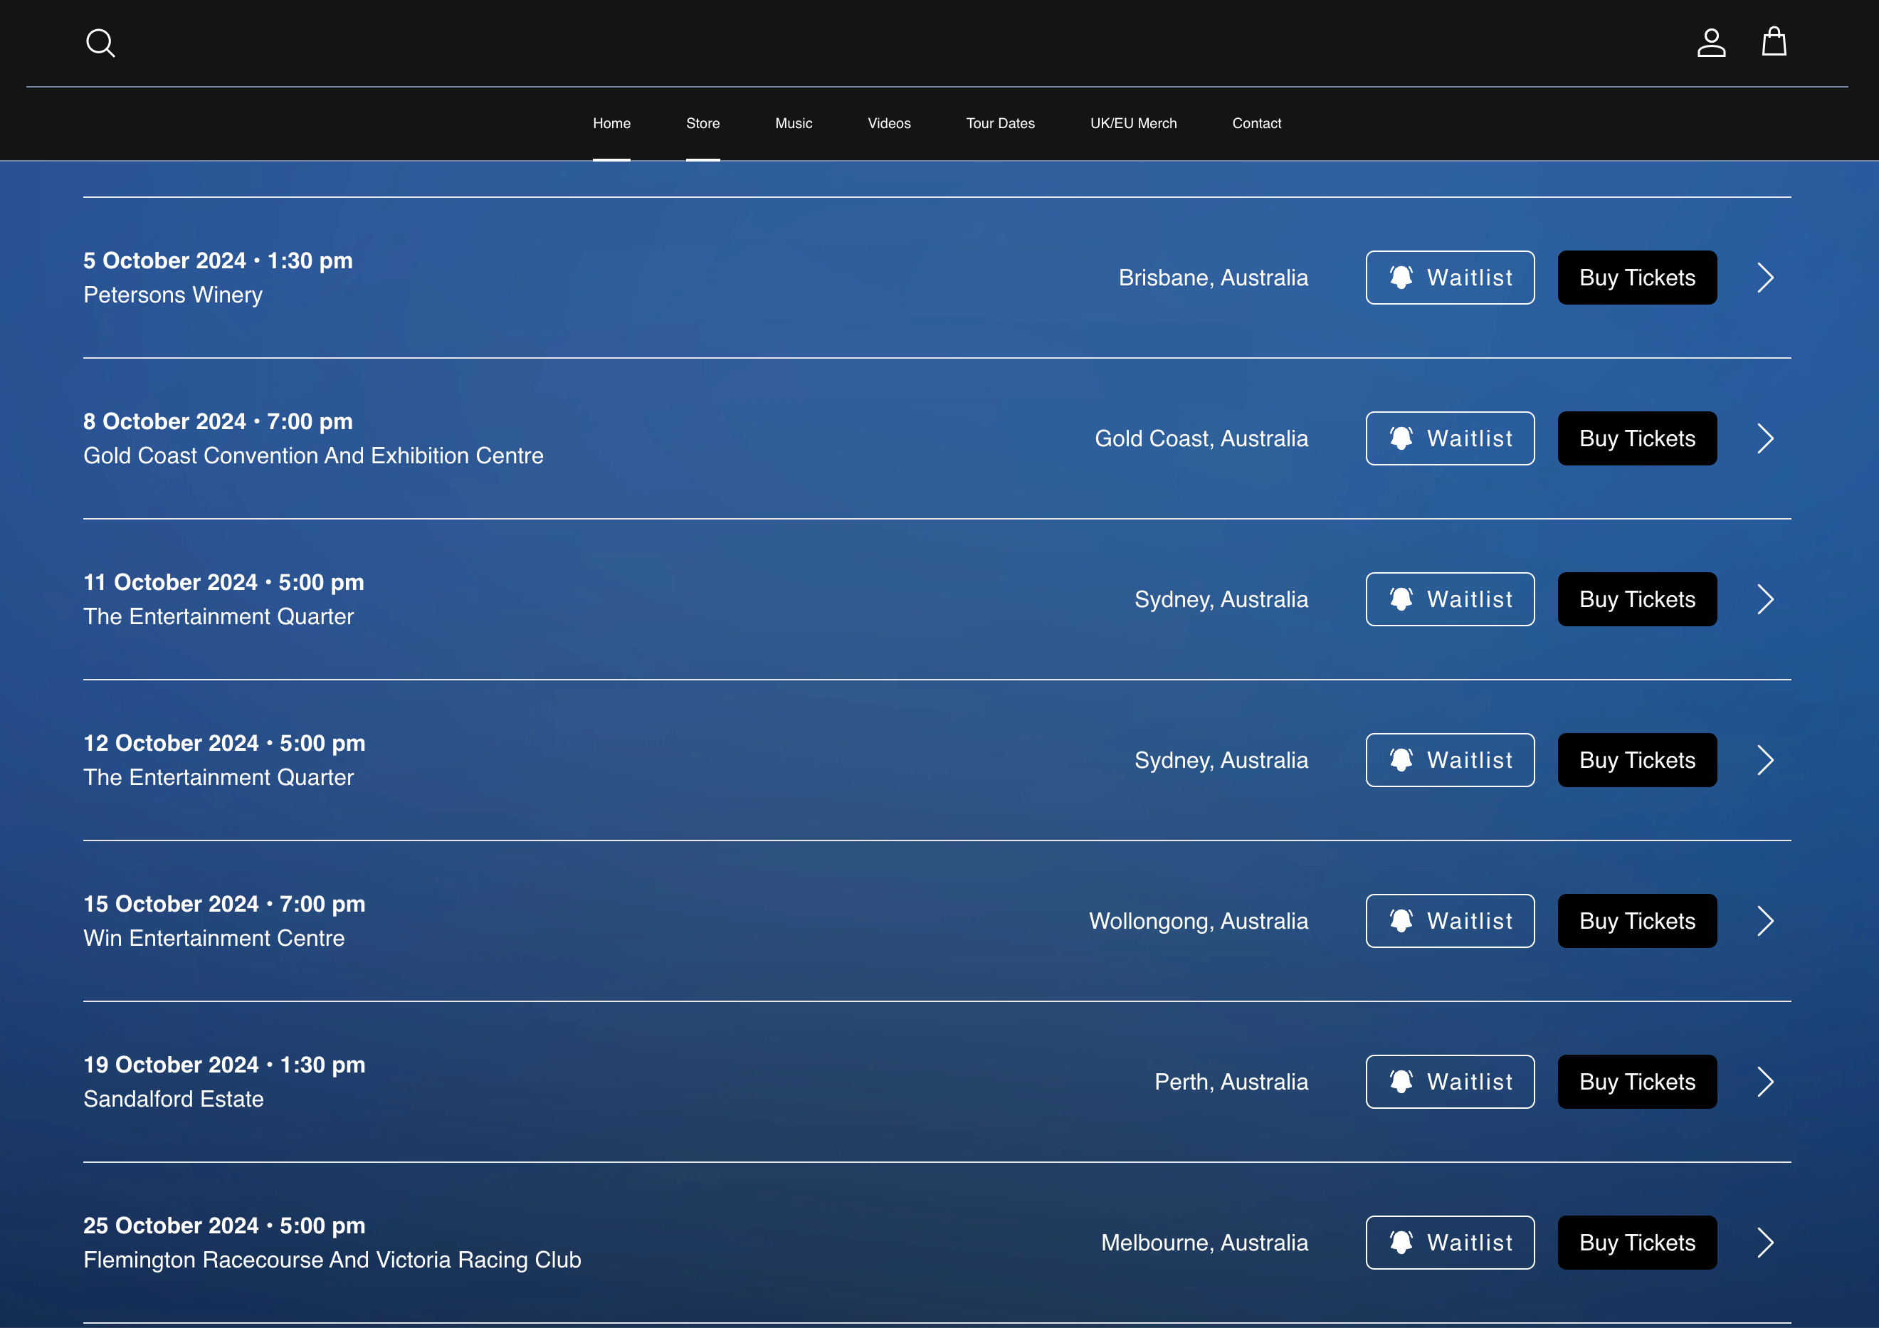This screenshot has width=1879, height=1328.
Task: Select 'Flemington Racecourse And Victoria Racing Club' venue
Action: 332,1259
